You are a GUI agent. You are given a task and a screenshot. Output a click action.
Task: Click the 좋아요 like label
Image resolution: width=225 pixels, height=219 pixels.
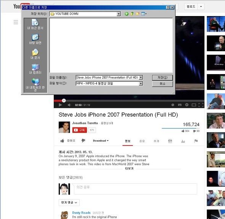[71, 141]
